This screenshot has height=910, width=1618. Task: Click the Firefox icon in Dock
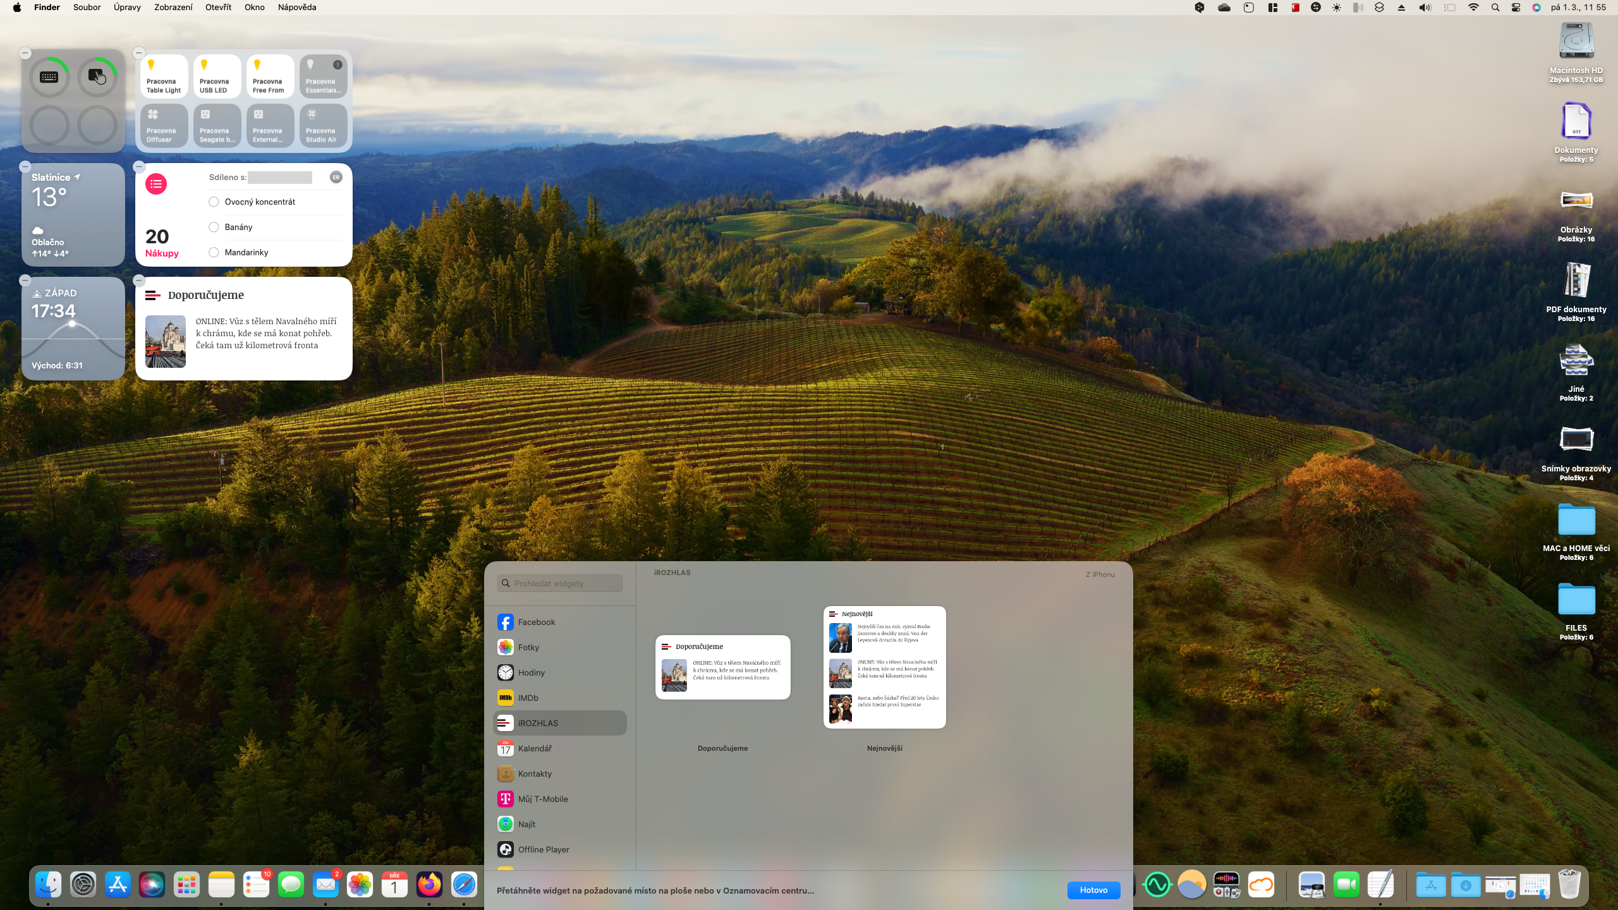(x=429, y=885)
